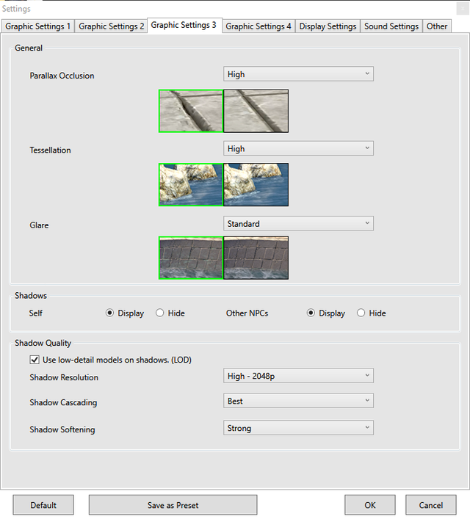470x519 pixels.
Task: Switch to the Graphic Settings 1 tab
Action: point(38,26)
